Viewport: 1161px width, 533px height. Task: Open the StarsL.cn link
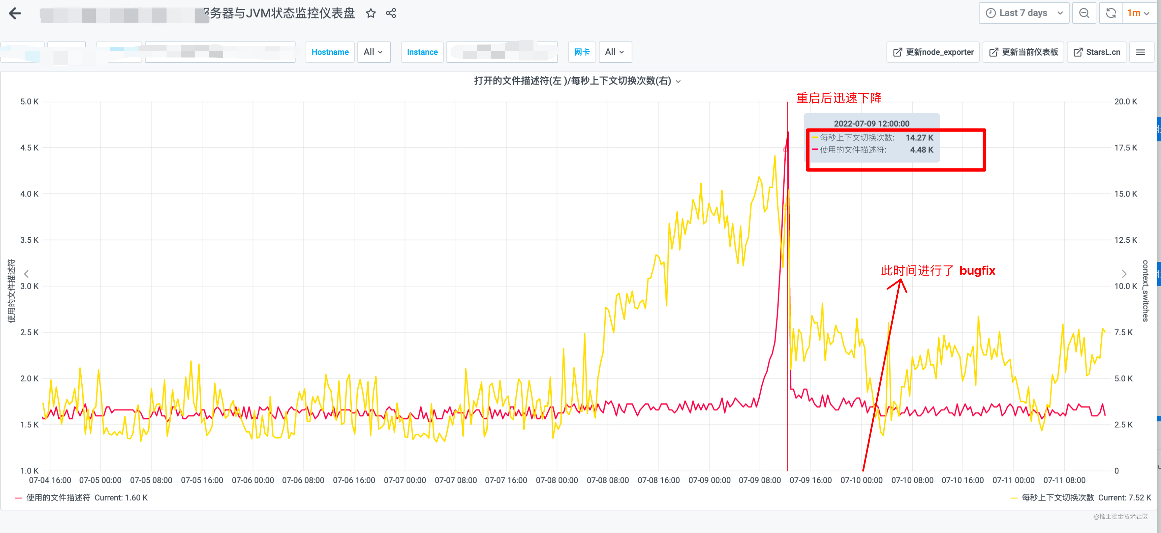[1097, 52]
